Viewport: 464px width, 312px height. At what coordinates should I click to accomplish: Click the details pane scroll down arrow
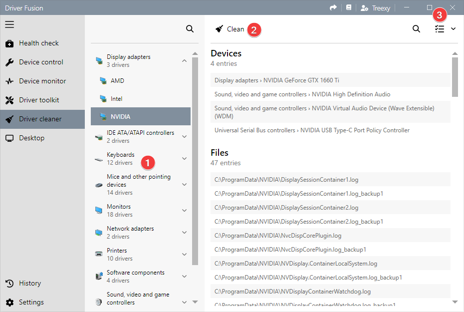coord(455,302)
